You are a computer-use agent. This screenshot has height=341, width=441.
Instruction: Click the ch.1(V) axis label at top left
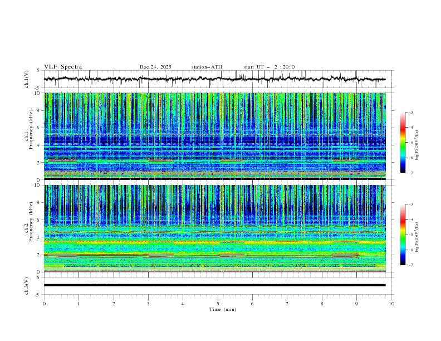[27, 79]
